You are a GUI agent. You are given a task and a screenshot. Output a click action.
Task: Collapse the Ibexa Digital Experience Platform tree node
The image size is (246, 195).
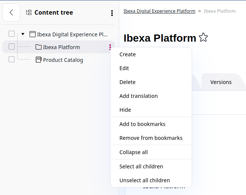coord(23,34)
